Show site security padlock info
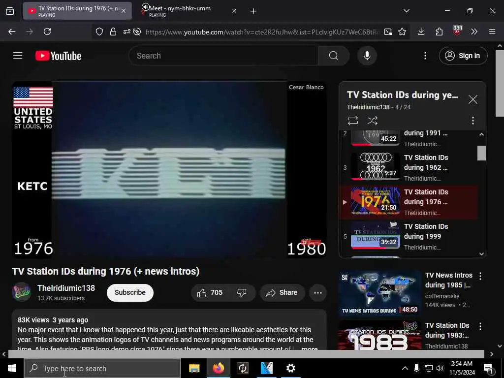The image size is (504, 378). pos(113,31)
